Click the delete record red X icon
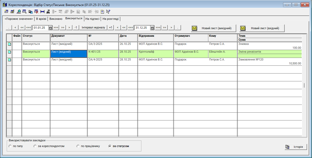The width and height of the screenshot is (312, 158). pyautogui.click(x=36, y=11)
